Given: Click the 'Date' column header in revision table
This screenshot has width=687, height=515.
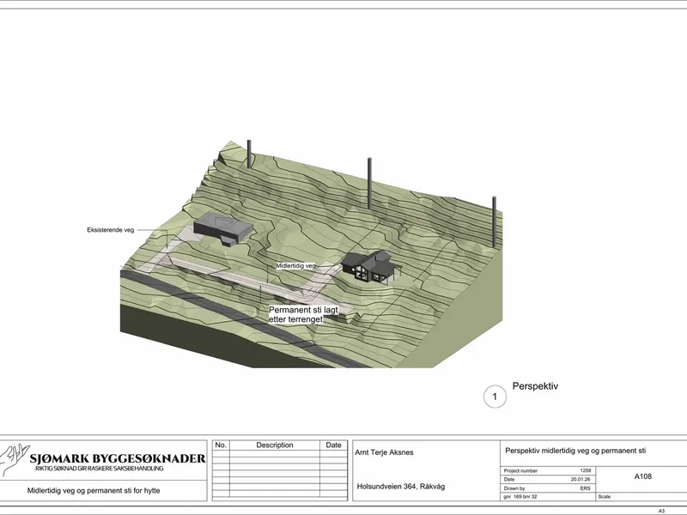Looking at the screenshot, I should 333,445.
